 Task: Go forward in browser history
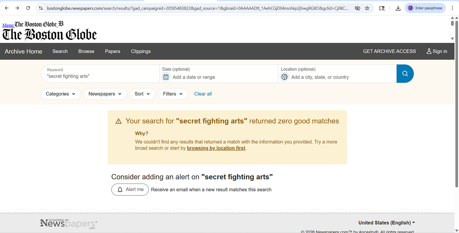point(17,8)
